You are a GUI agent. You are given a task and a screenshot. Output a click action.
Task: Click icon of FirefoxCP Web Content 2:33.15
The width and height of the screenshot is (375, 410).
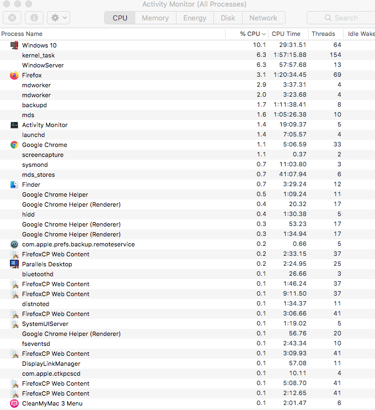[14, 254]
